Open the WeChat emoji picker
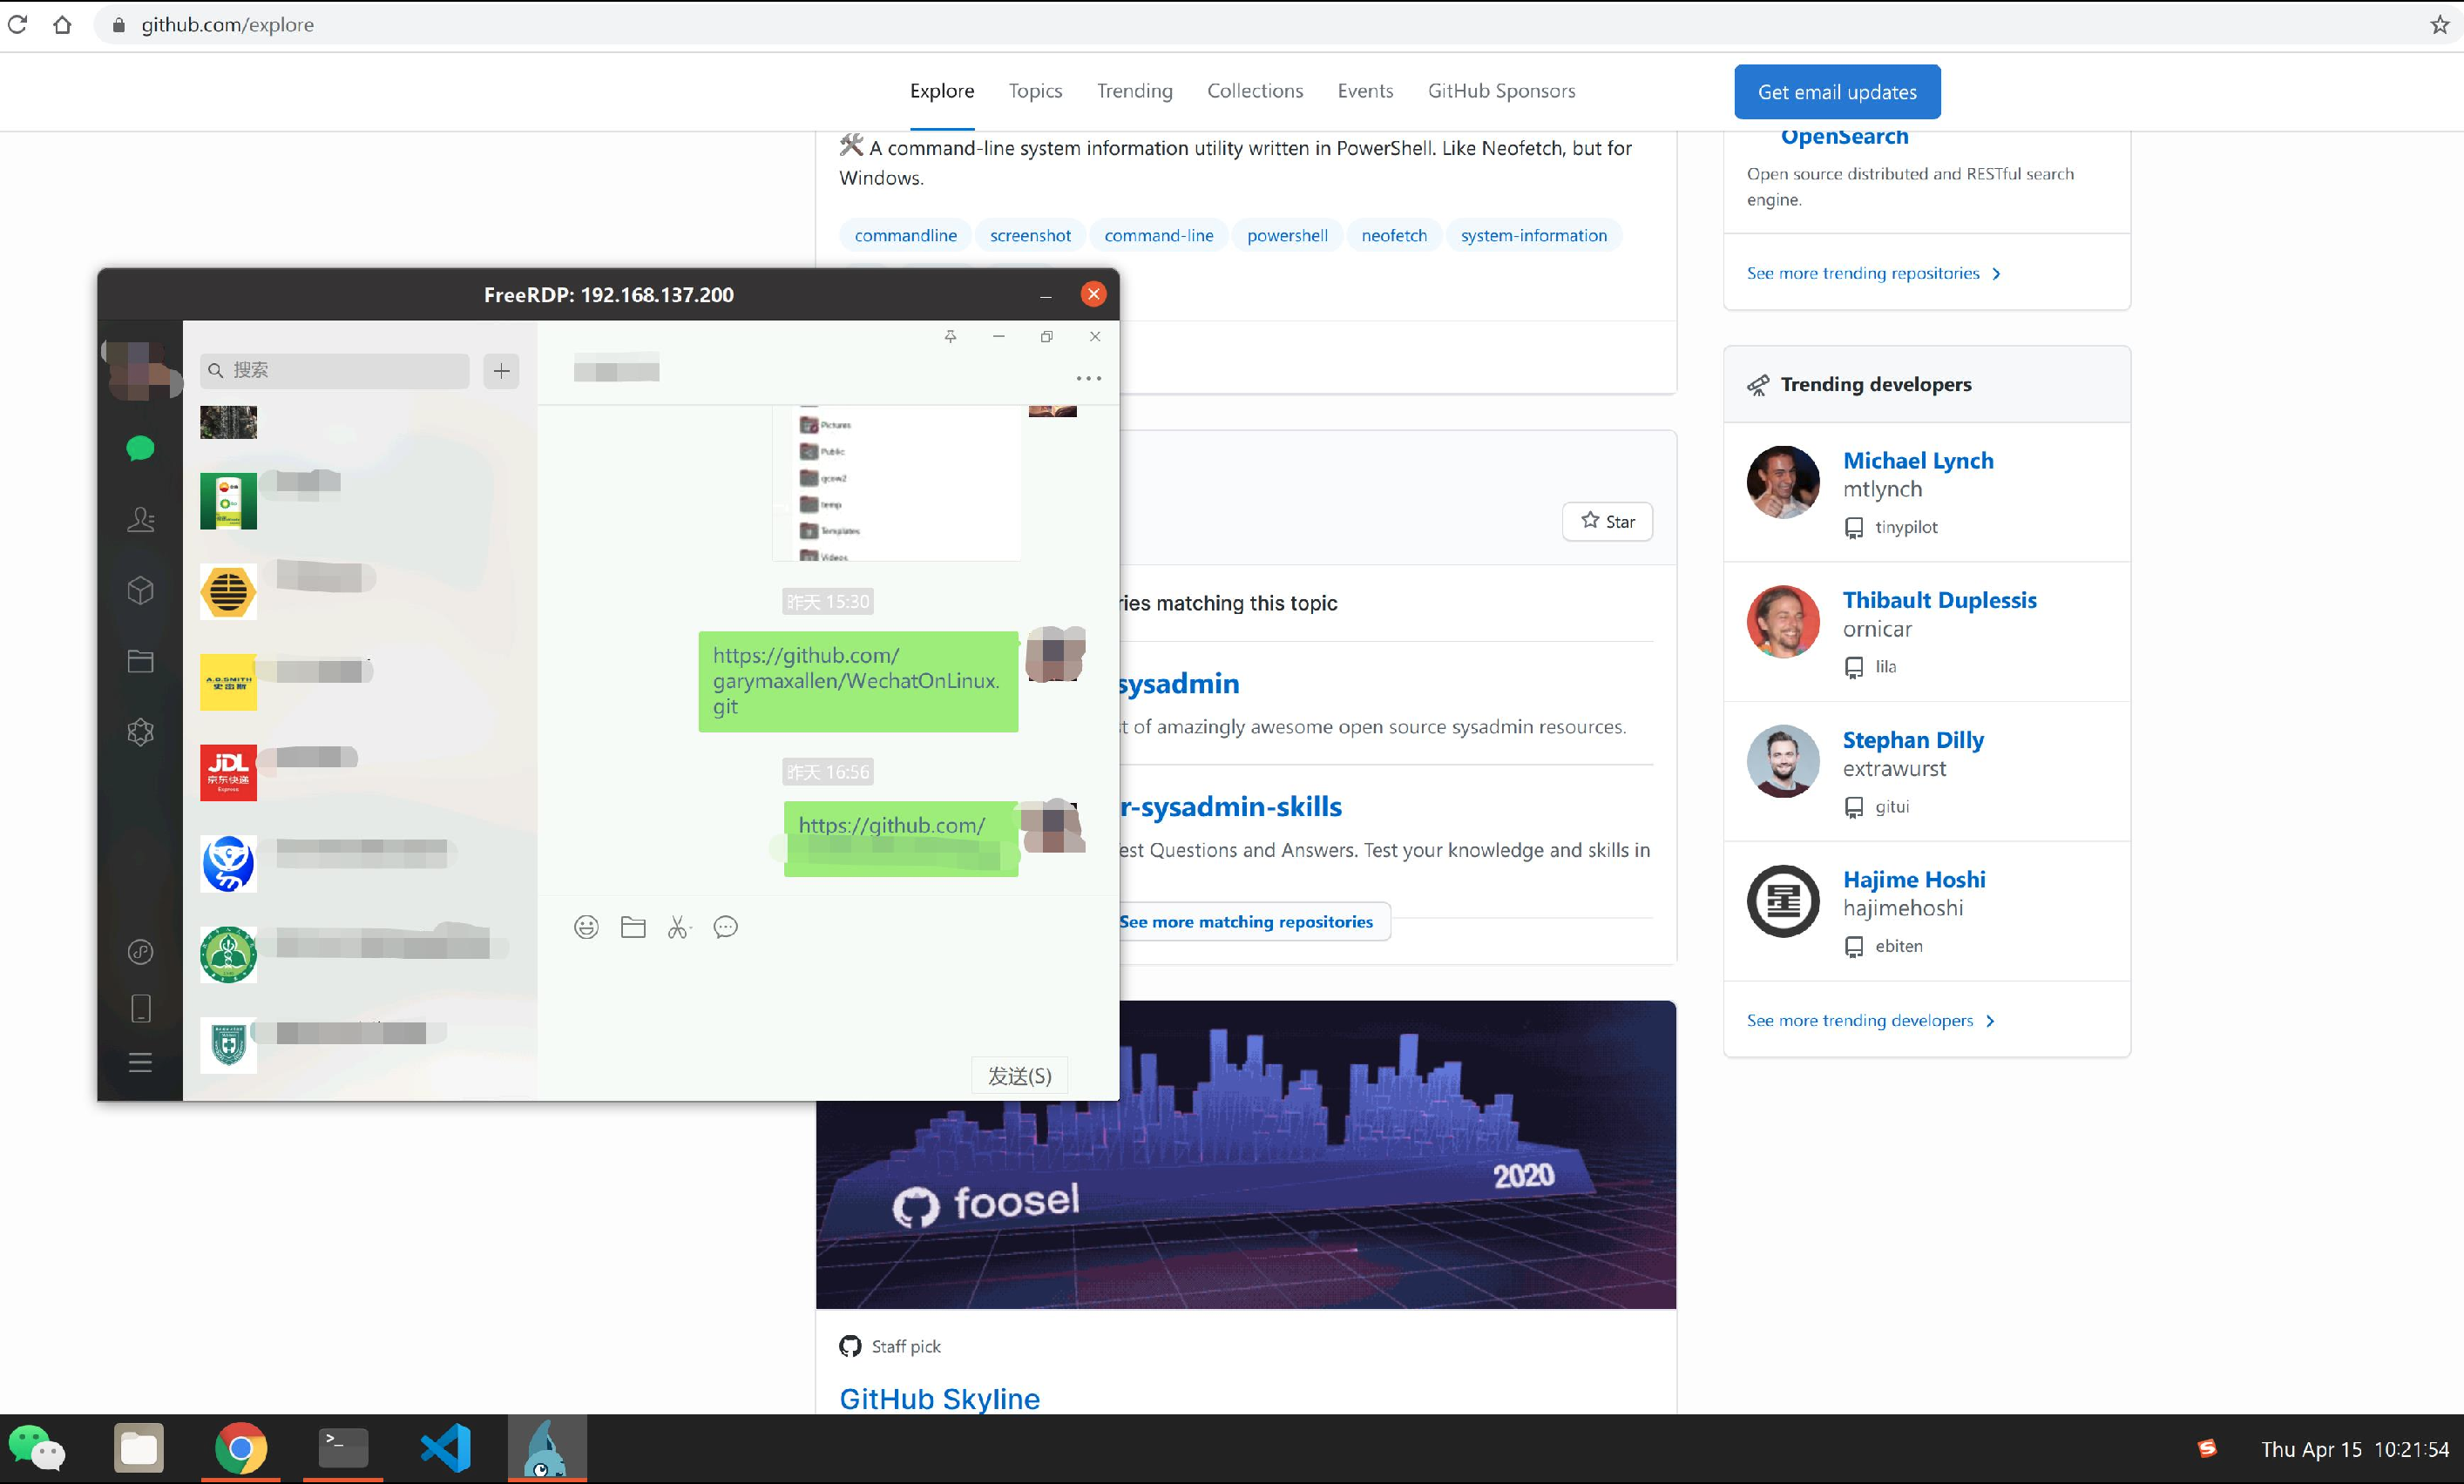Screen dimensions: 2464x1484 pyautogui.click(x=586, y=927)
